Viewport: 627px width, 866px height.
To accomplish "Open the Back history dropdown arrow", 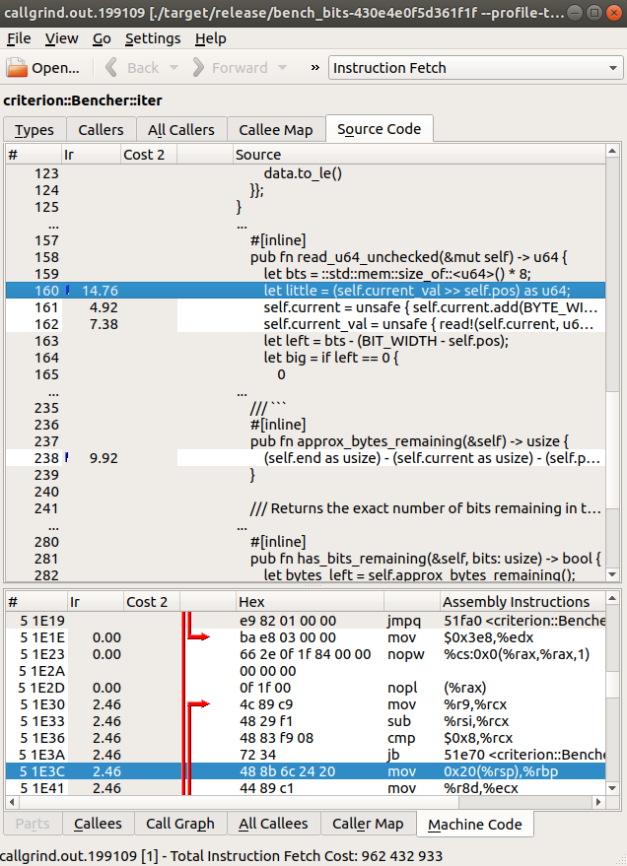I will (x=174, y=68).
